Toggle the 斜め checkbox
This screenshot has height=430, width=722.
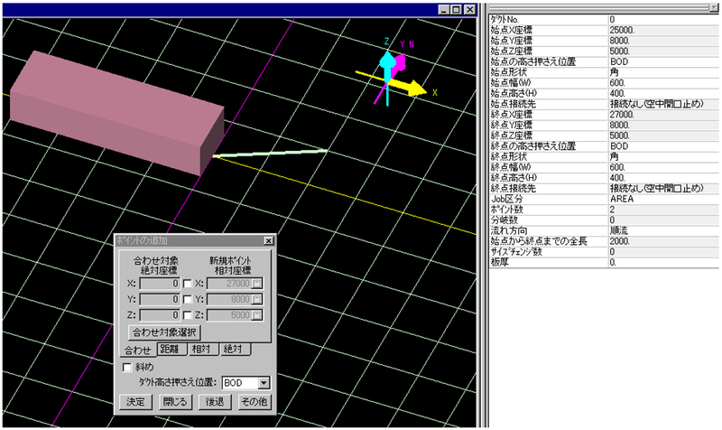pyautogui.click(x=127, y=367)
